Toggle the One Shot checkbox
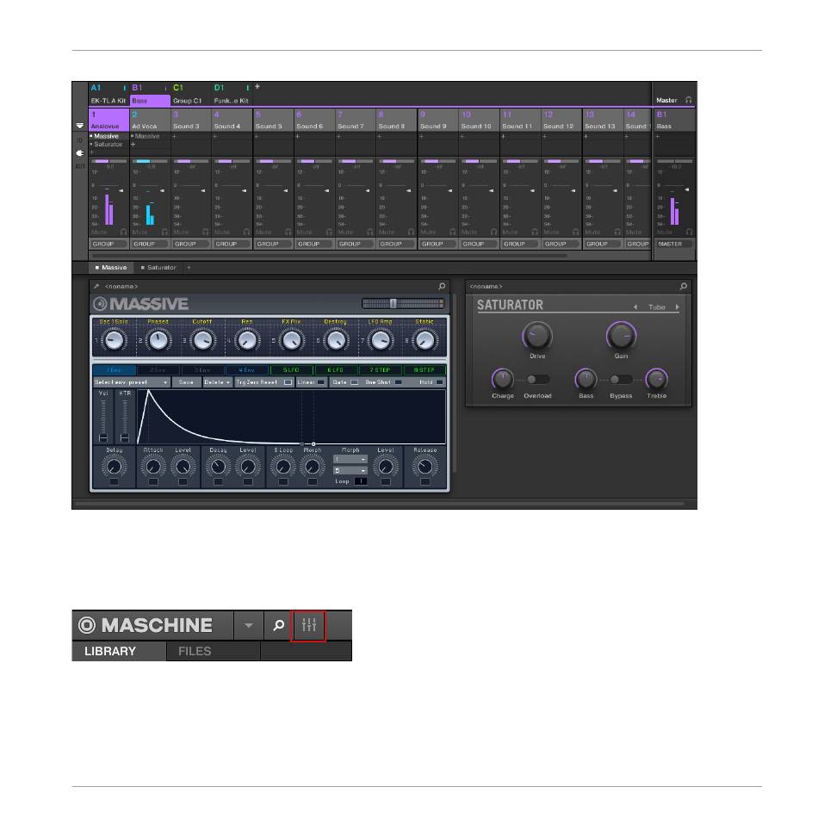The height and width of the screenshot is (818, 818). coord(399,382)
